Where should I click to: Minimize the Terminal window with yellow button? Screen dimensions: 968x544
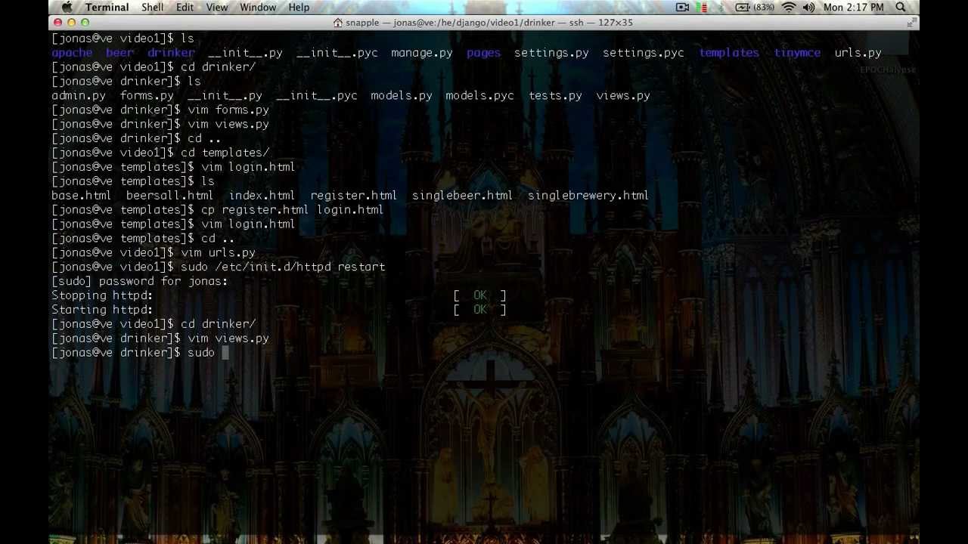tap(71, 23)
